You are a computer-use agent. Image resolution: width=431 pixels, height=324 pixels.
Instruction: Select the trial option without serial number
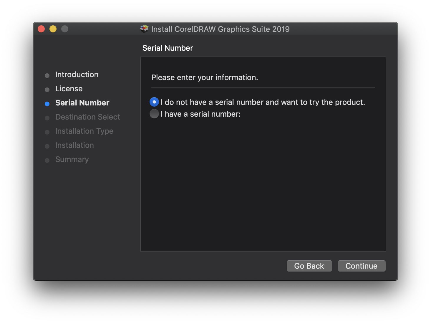click(x=154, y=102)
